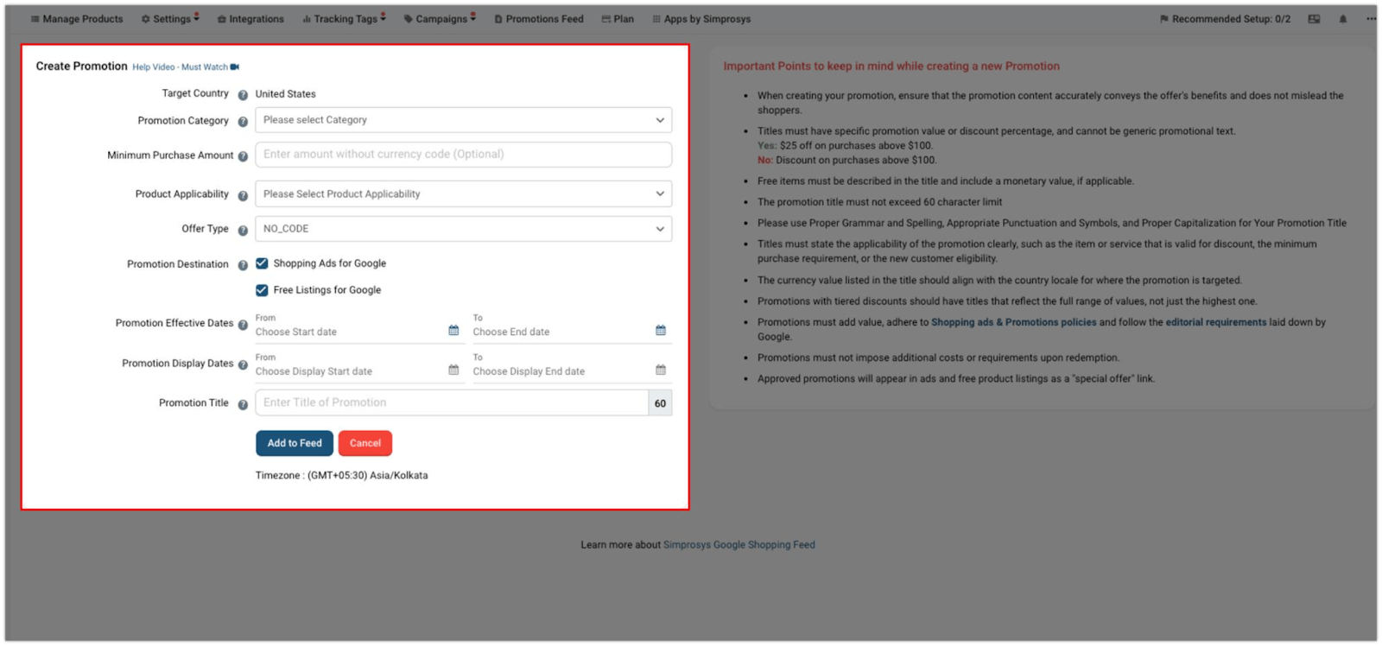Open calendar for effective end date
Image resolution: width=1382 pixels, height=646 pixels.
tap(661, 330)
